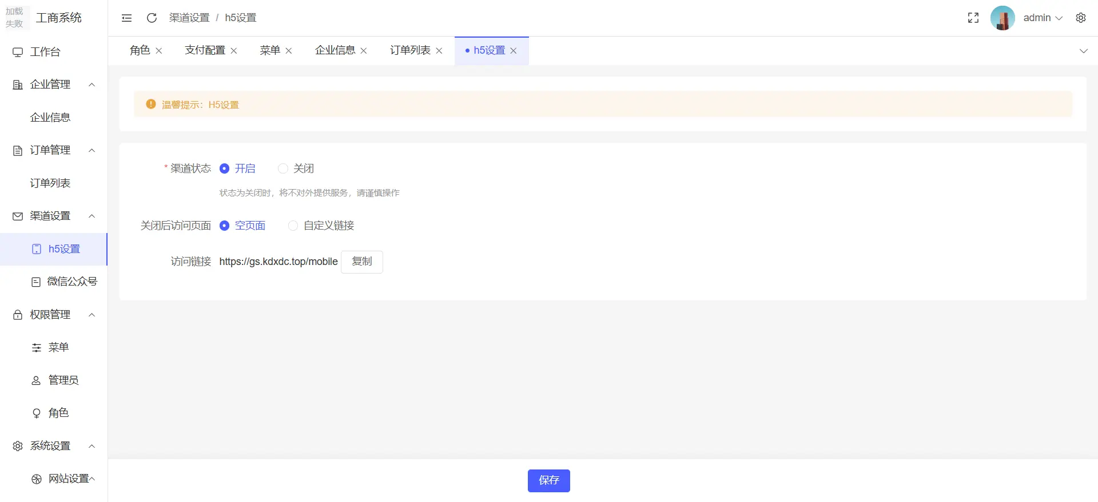Screen dimensions: 1098x502
Task: Collapse the 系统设置 menu chevron
Action: (91, 446)
